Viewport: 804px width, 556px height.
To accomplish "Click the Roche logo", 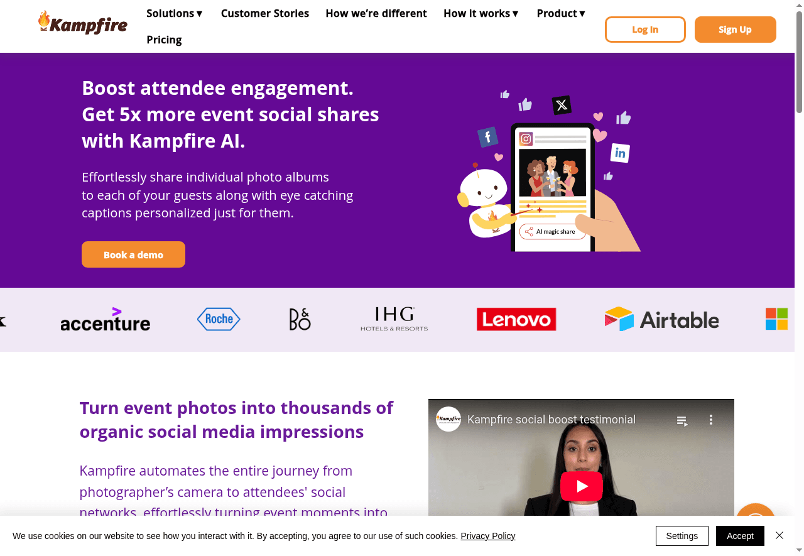I will 219,319.
